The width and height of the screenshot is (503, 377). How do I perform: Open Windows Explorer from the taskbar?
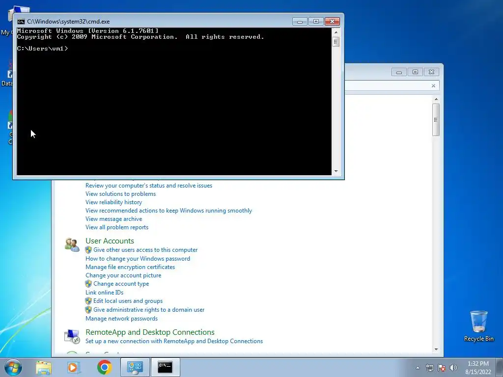tap(44, 367)
